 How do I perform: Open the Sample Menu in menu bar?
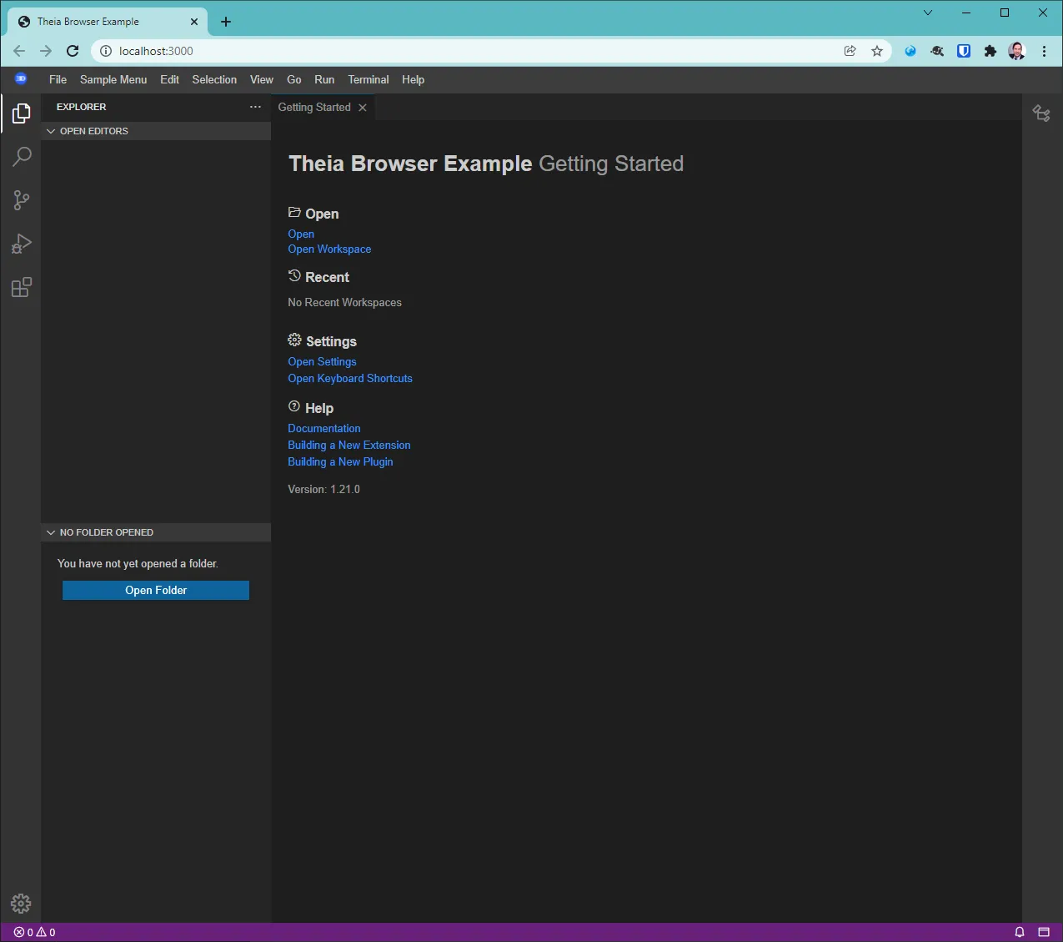pyautogui.click(x=113, y=79)
